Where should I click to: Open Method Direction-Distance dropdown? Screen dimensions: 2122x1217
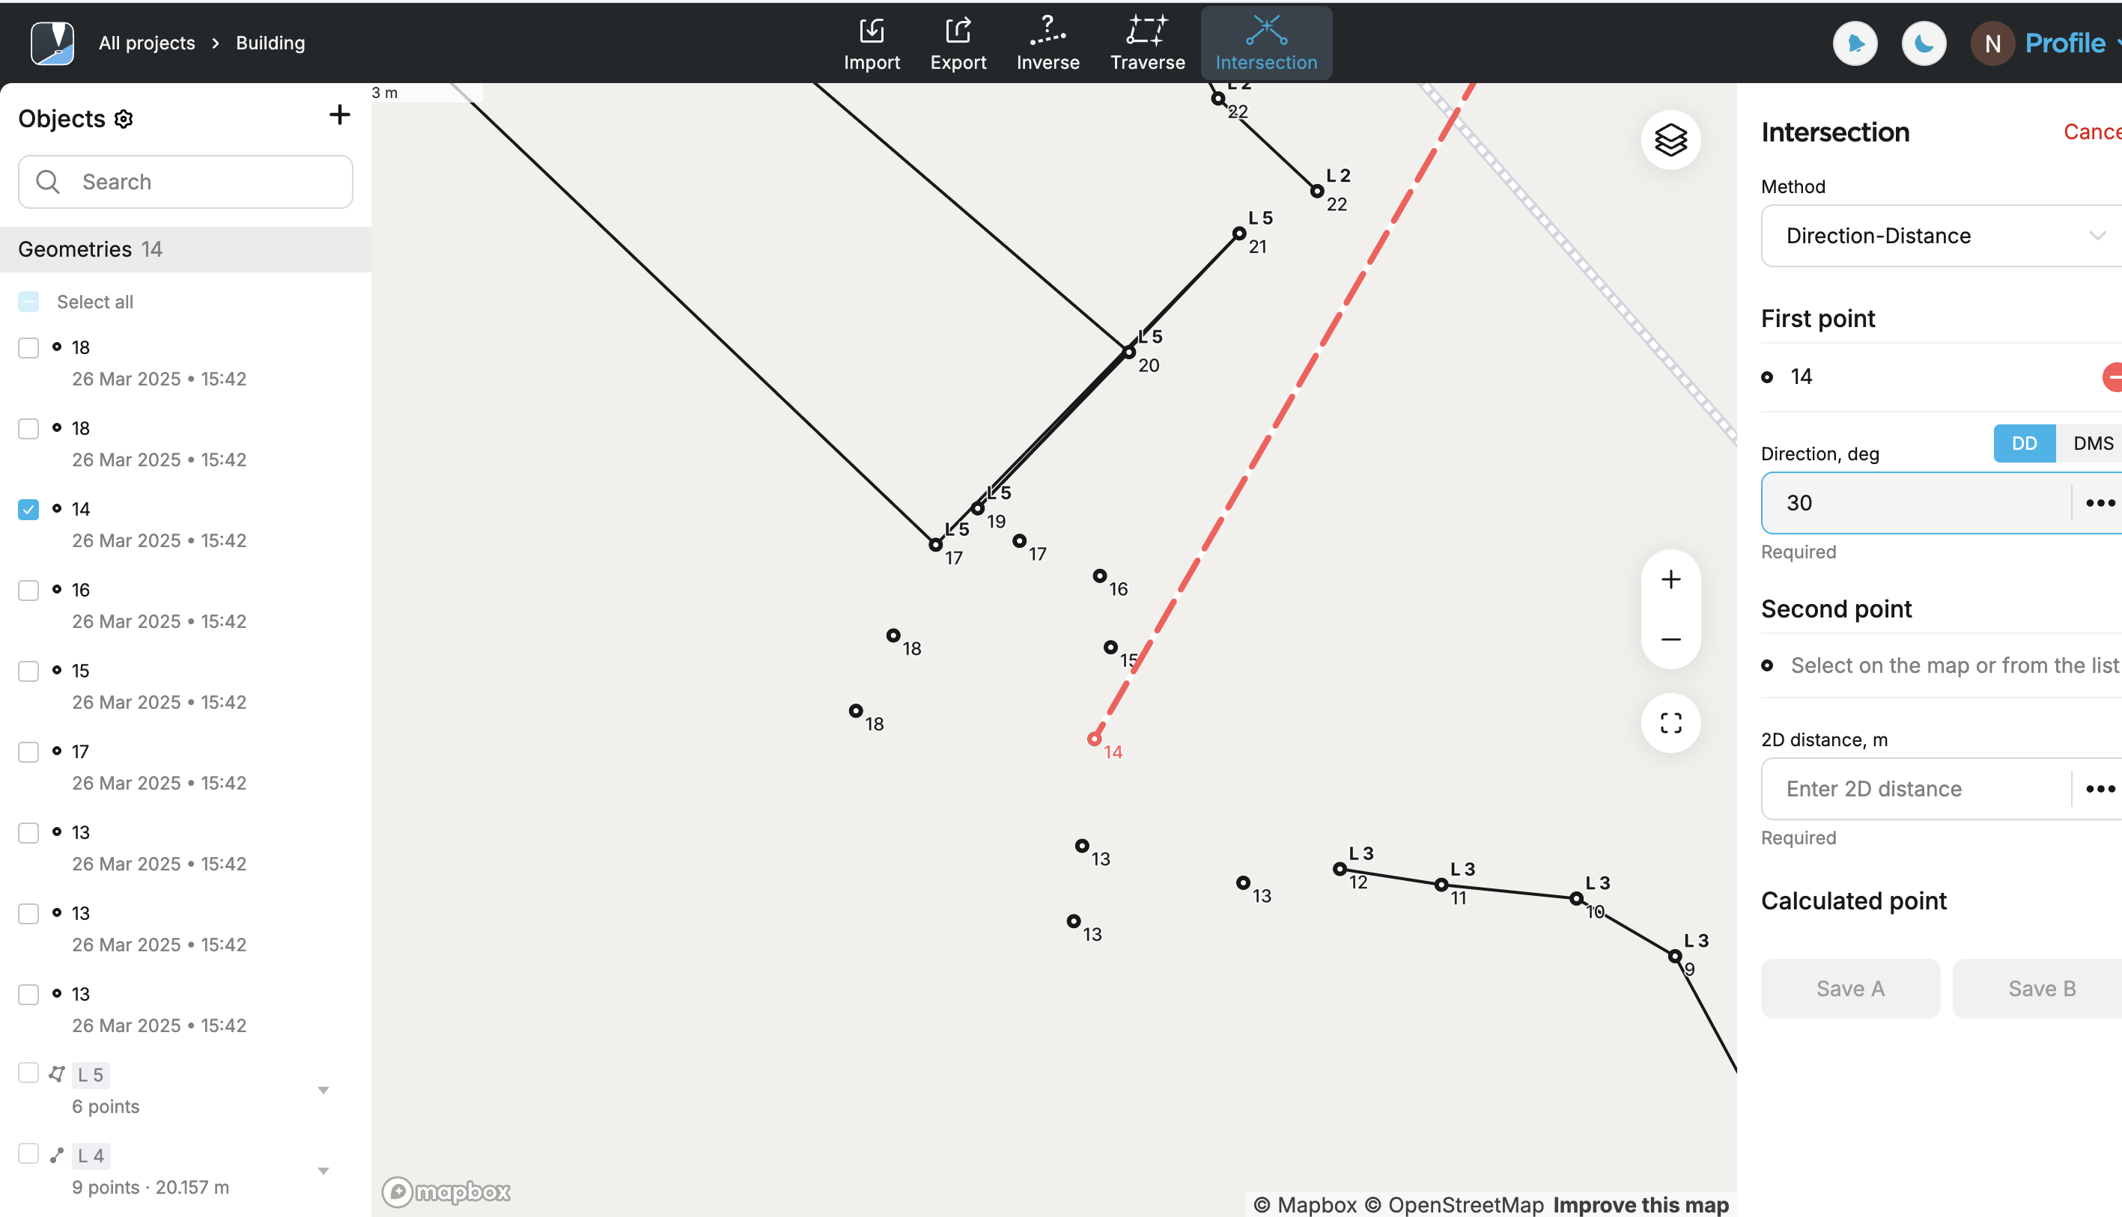click(1942, 236)
